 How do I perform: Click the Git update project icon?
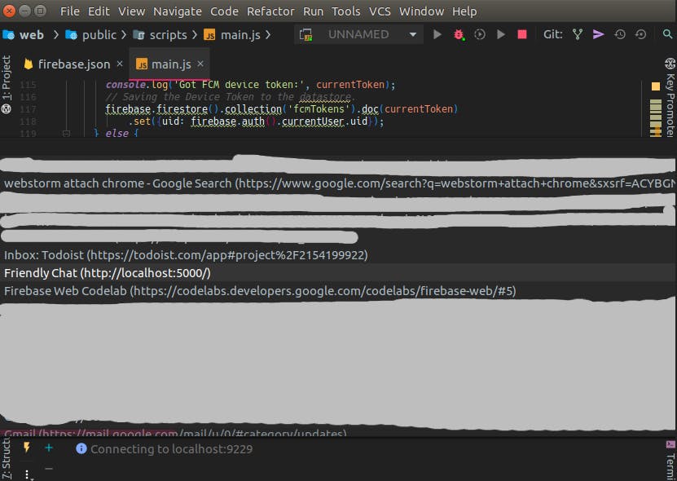click(578, 34)
